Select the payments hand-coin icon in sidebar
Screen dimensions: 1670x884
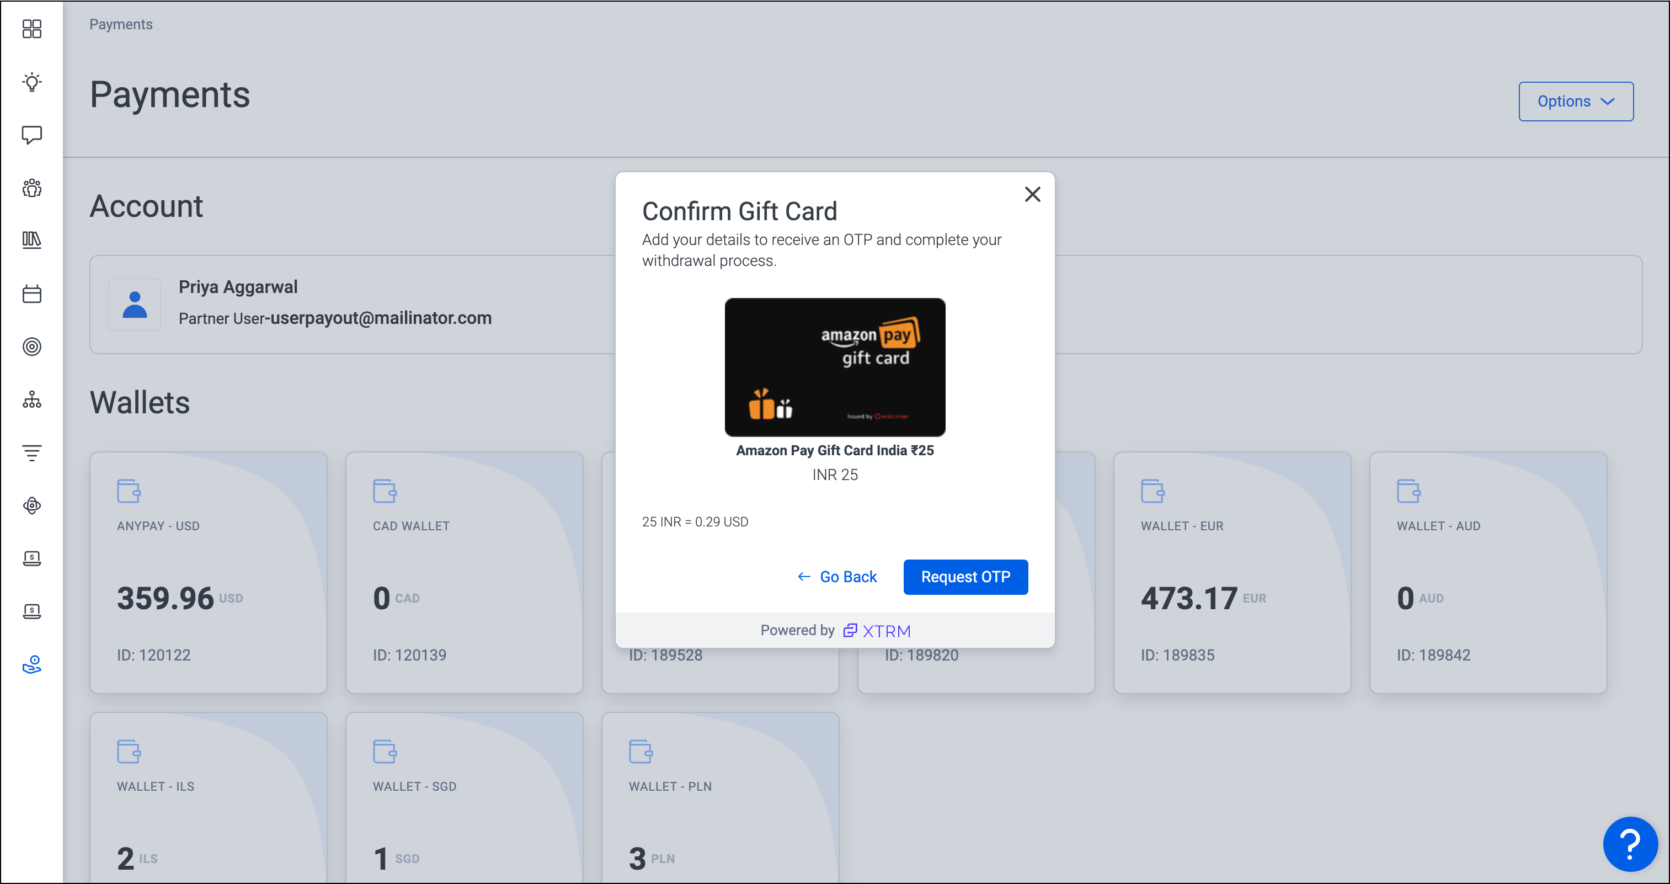click(x=32, y=665)
